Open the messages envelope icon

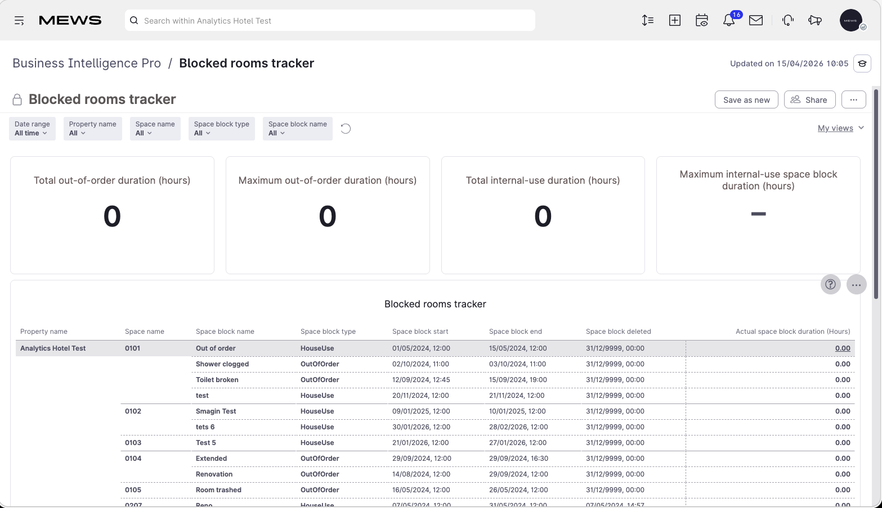(756, 21)
